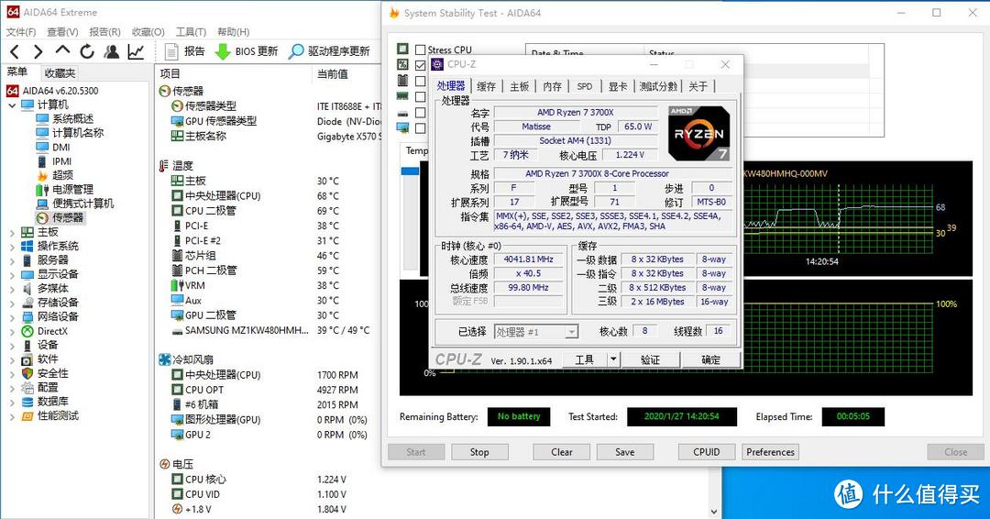Select 便携式计算机 tree item

click(82, 204)
